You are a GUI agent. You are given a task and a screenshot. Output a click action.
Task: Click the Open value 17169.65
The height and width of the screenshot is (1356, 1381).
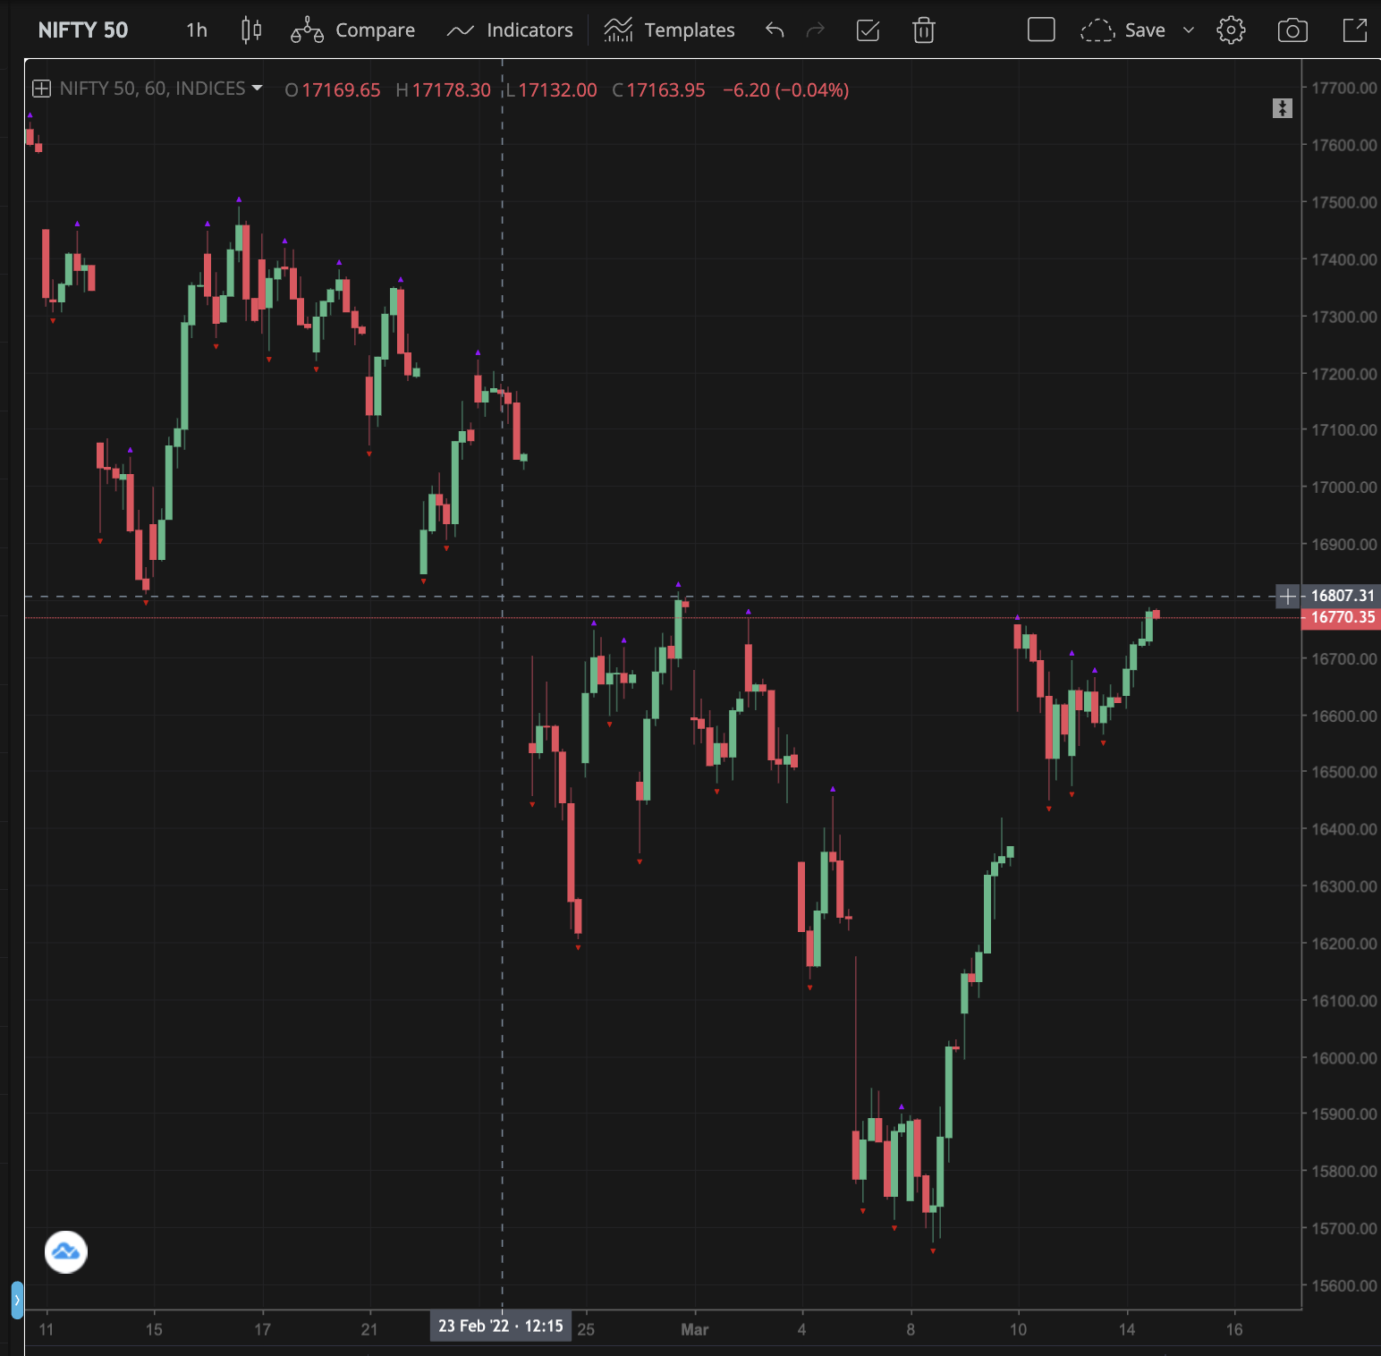click(341, 90)
